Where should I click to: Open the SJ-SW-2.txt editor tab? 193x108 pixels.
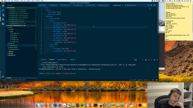[90, 5]
